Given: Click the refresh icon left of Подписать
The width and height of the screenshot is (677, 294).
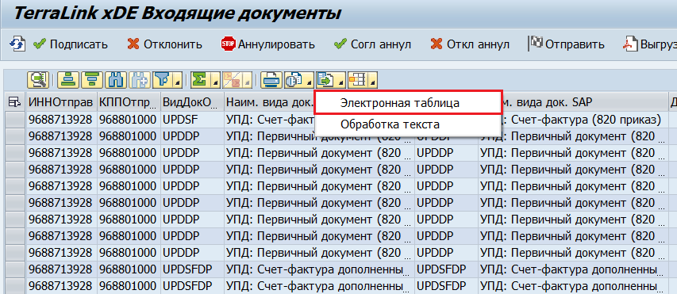Looking at the screenshot, I should [x=17, y=44].
